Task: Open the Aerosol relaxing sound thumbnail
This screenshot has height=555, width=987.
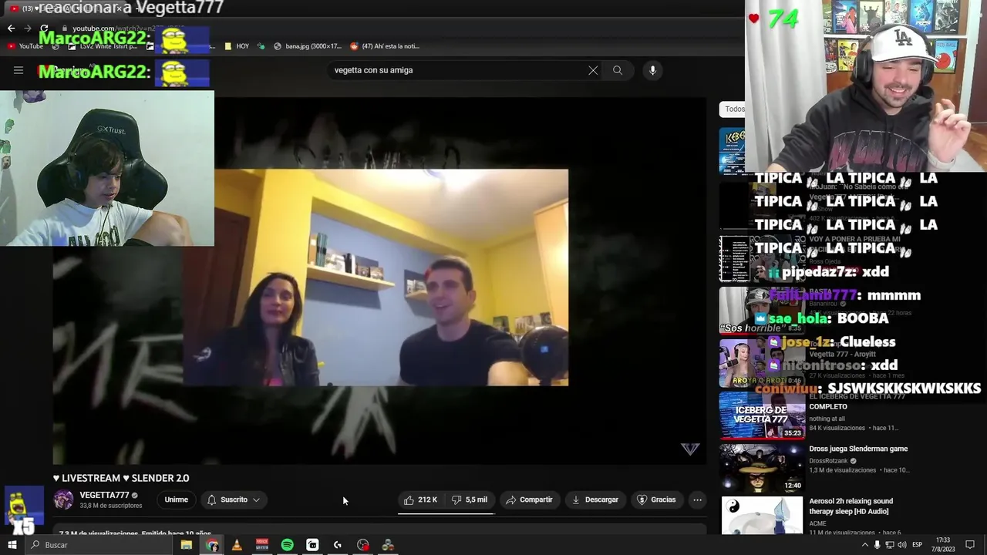Action: point(762,515)
